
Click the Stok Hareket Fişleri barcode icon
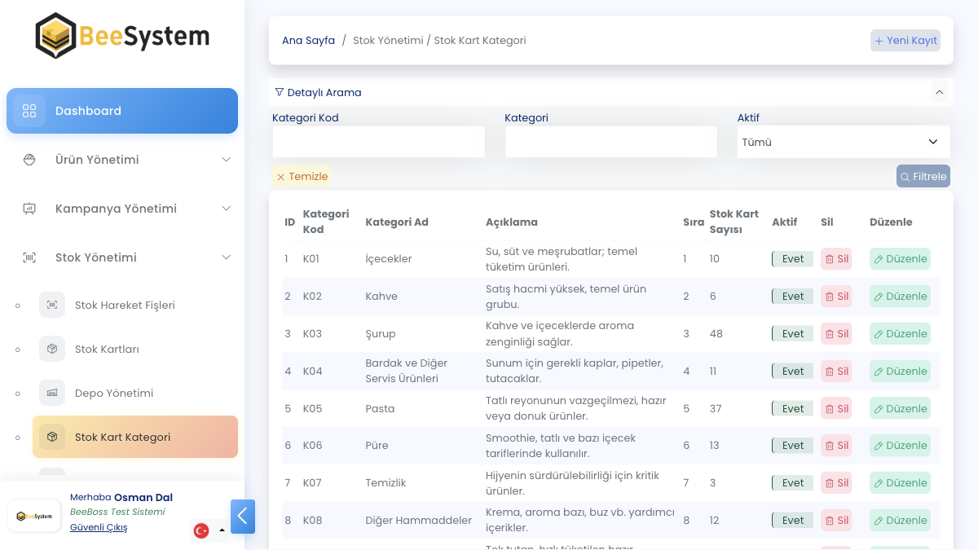pos(52,305)
